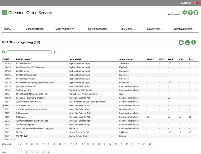Open the ARBEJDSSTEDER menu item
Viewport: 201px width, 154px height.
35,29
